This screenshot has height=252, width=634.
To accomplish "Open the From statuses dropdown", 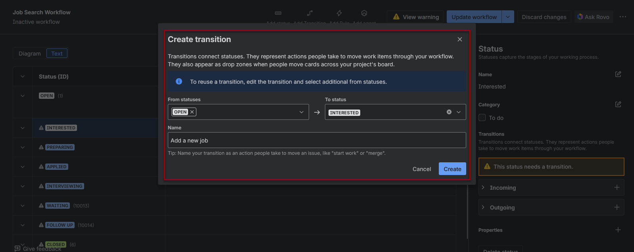I will tap(302, 112).
